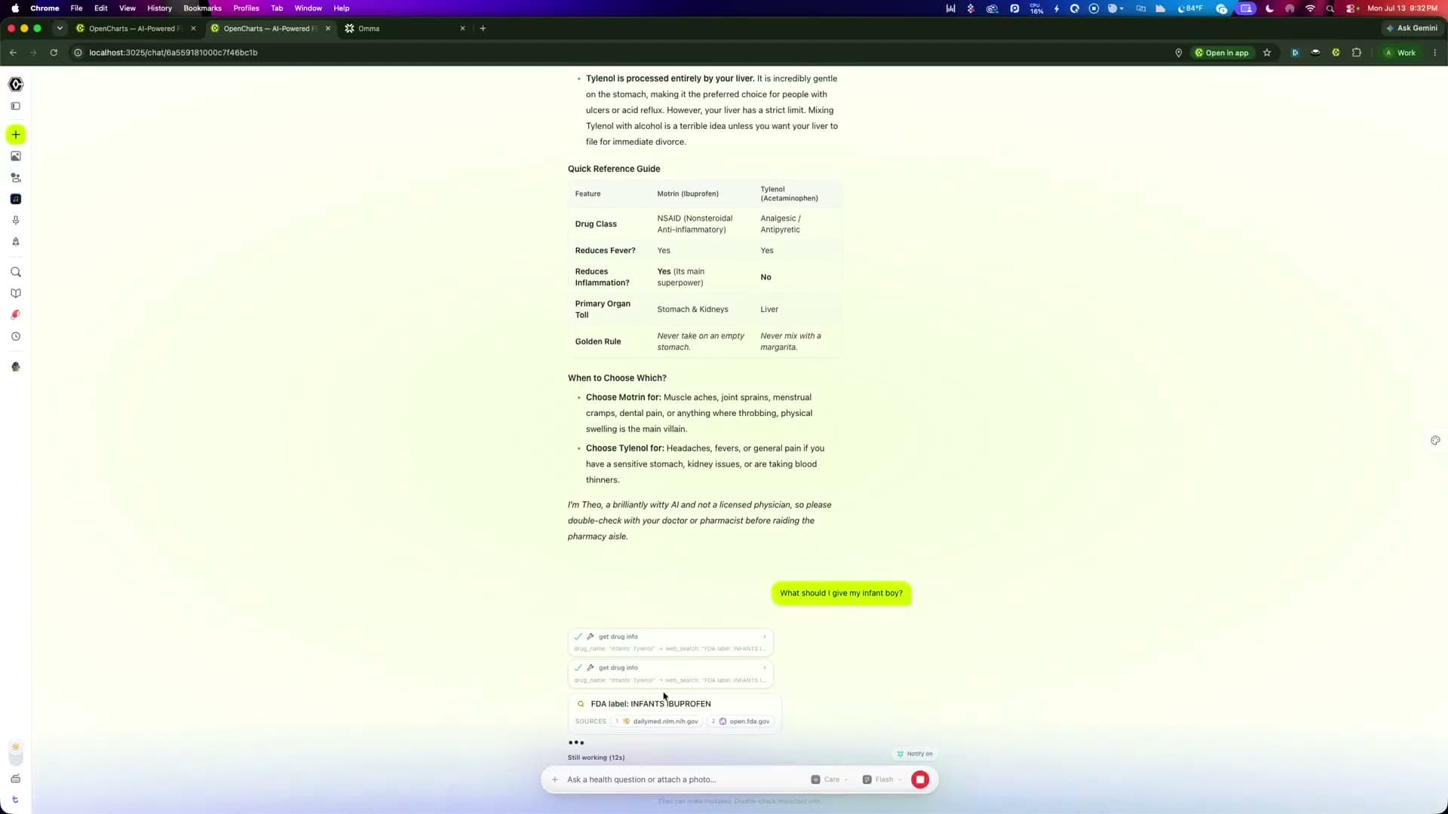Click the FDA label: INFANTS IBUPROFEN search
The image size is (1448, 814).
click(651, 704)
